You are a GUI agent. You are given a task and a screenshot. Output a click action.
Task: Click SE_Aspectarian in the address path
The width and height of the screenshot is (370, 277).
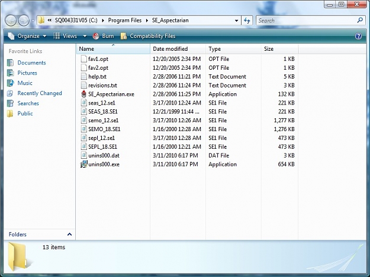[x=170, y=20]
